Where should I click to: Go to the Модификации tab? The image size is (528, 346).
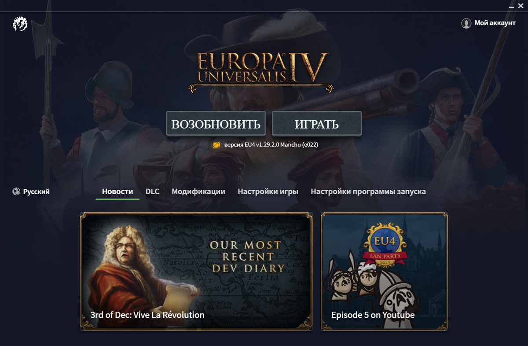click(x=198, y=191)
